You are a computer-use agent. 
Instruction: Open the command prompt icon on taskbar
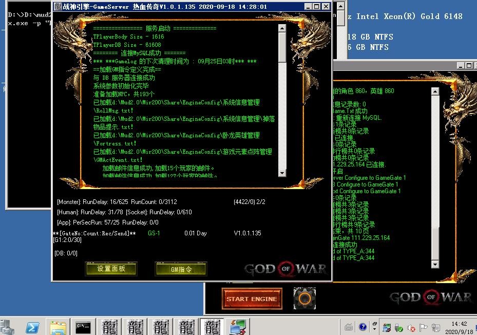[x=84, y=327]
